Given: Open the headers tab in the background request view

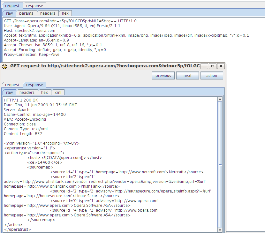Looking at the screenshot, I should [48, 13].
